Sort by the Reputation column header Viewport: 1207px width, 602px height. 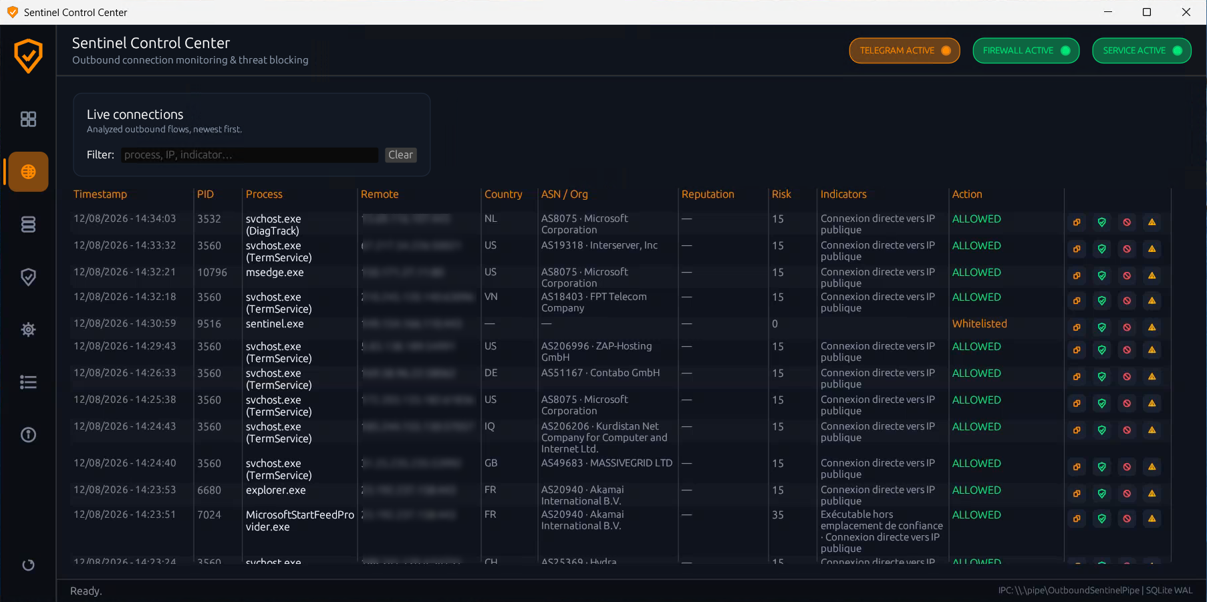[x=708, y=194]
